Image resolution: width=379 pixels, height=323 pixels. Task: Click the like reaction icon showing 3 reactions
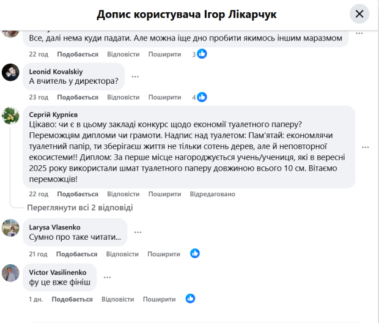202,54
